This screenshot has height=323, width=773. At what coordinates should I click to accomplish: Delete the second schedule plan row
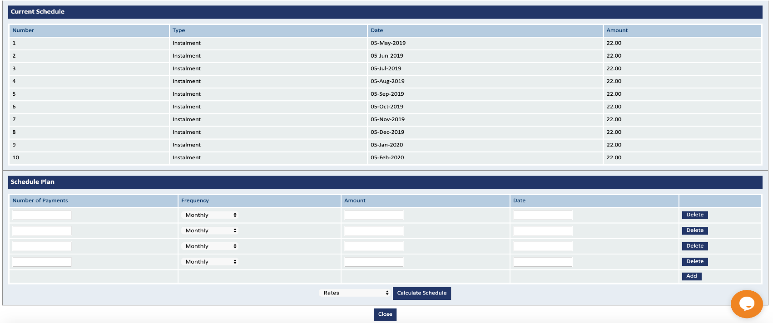[x=695, y=230]
